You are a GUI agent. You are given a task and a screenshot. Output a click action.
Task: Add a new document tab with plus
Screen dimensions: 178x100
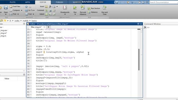tap(48, 27)
